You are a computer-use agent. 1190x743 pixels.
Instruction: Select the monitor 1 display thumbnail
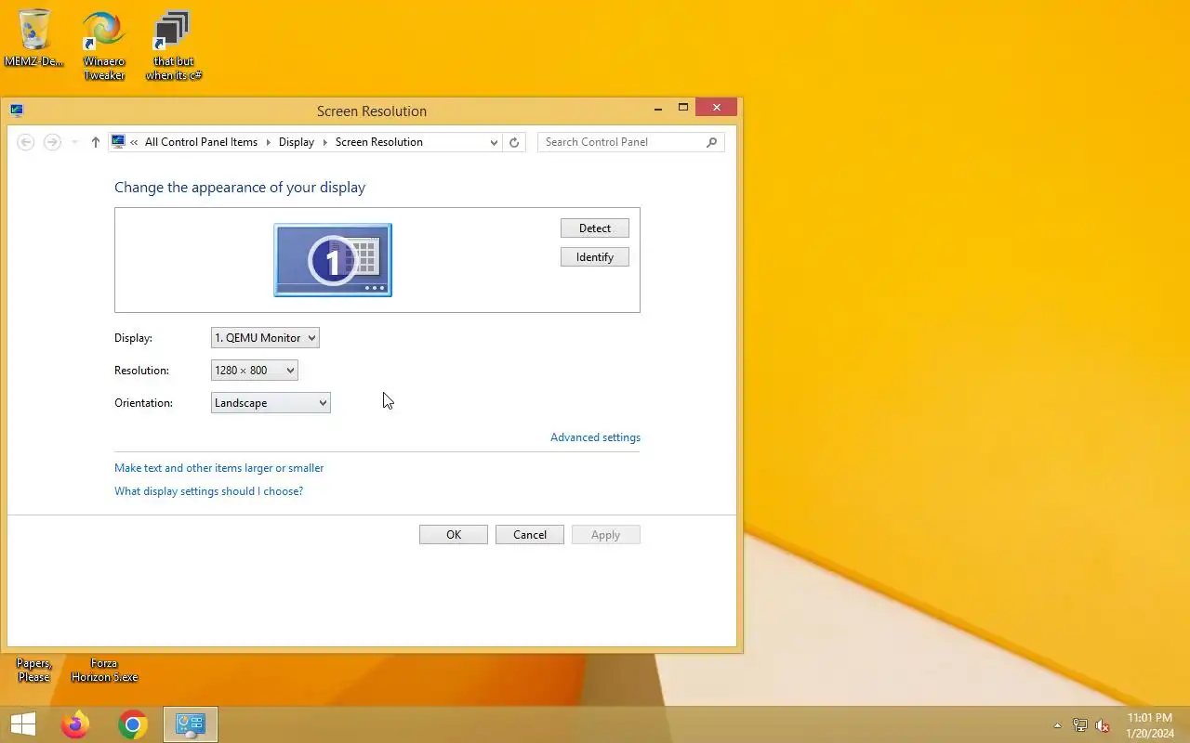pos(333,260)
